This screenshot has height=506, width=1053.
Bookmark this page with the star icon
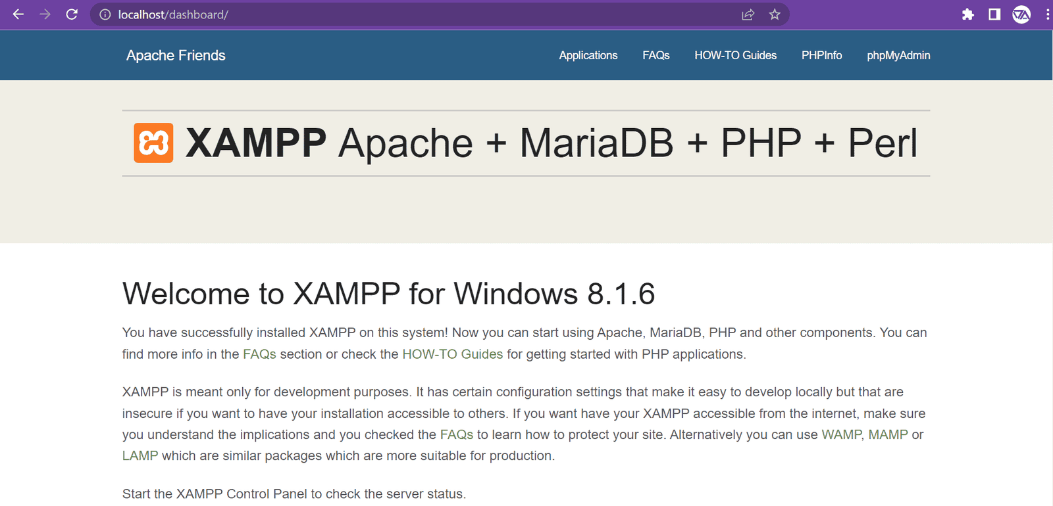tap(775, 14)
